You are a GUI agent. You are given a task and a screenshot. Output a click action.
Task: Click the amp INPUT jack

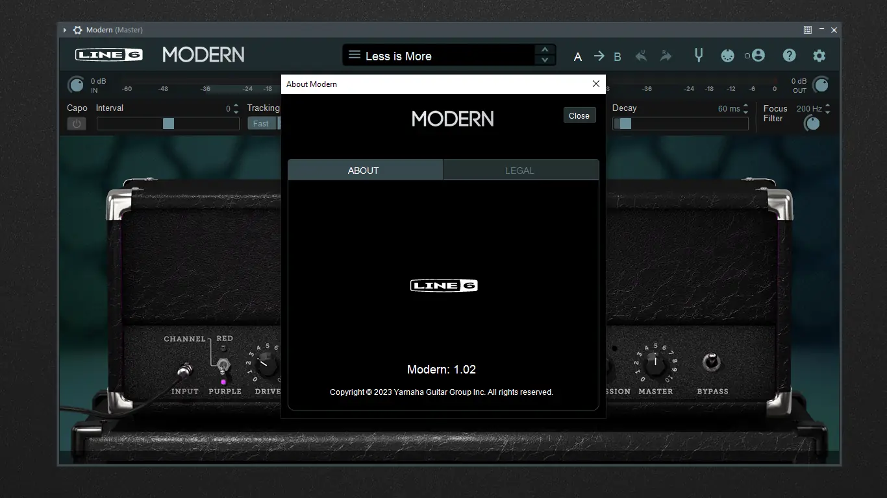pos(185,371)
